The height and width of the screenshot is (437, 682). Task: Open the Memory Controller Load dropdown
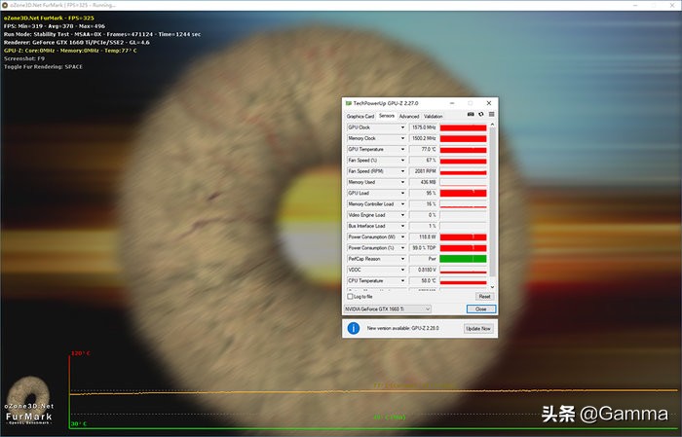coord(402,204)
